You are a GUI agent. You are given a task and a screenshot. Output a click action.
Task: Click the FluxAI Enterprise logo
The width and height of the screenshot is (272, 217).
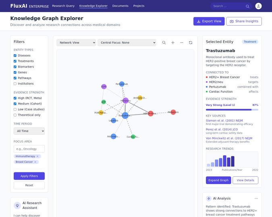tap(29, 6)
